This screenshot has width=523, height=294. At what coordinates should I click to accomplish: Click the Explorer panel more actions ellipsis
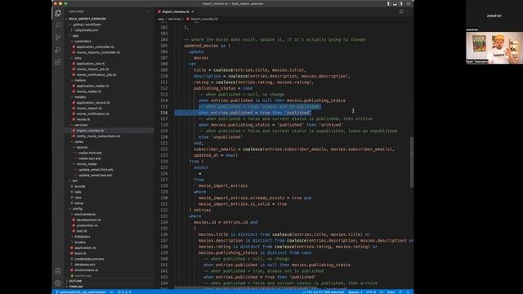[x=148, y=11]
